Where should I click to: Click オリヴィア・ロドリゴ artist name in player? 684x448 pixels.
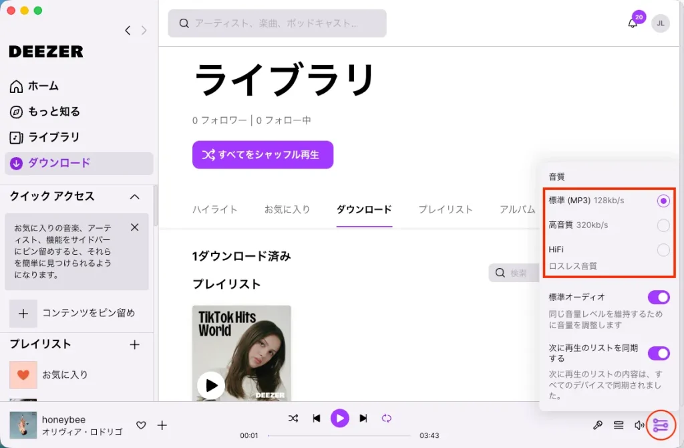(x=82, y=432)
